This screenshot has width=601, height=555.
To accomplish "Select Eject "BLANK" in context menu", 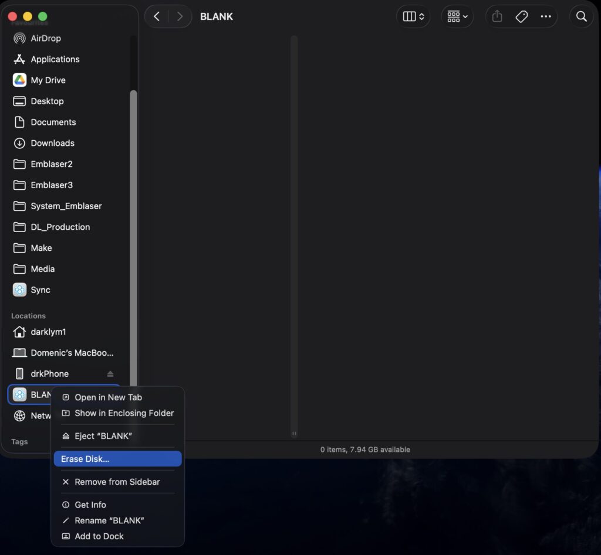I will pos(103,436).
